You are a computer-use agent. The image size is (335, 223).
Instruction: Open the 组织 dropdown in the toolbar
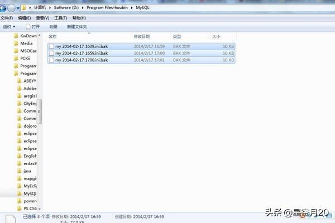pos(9,27)
